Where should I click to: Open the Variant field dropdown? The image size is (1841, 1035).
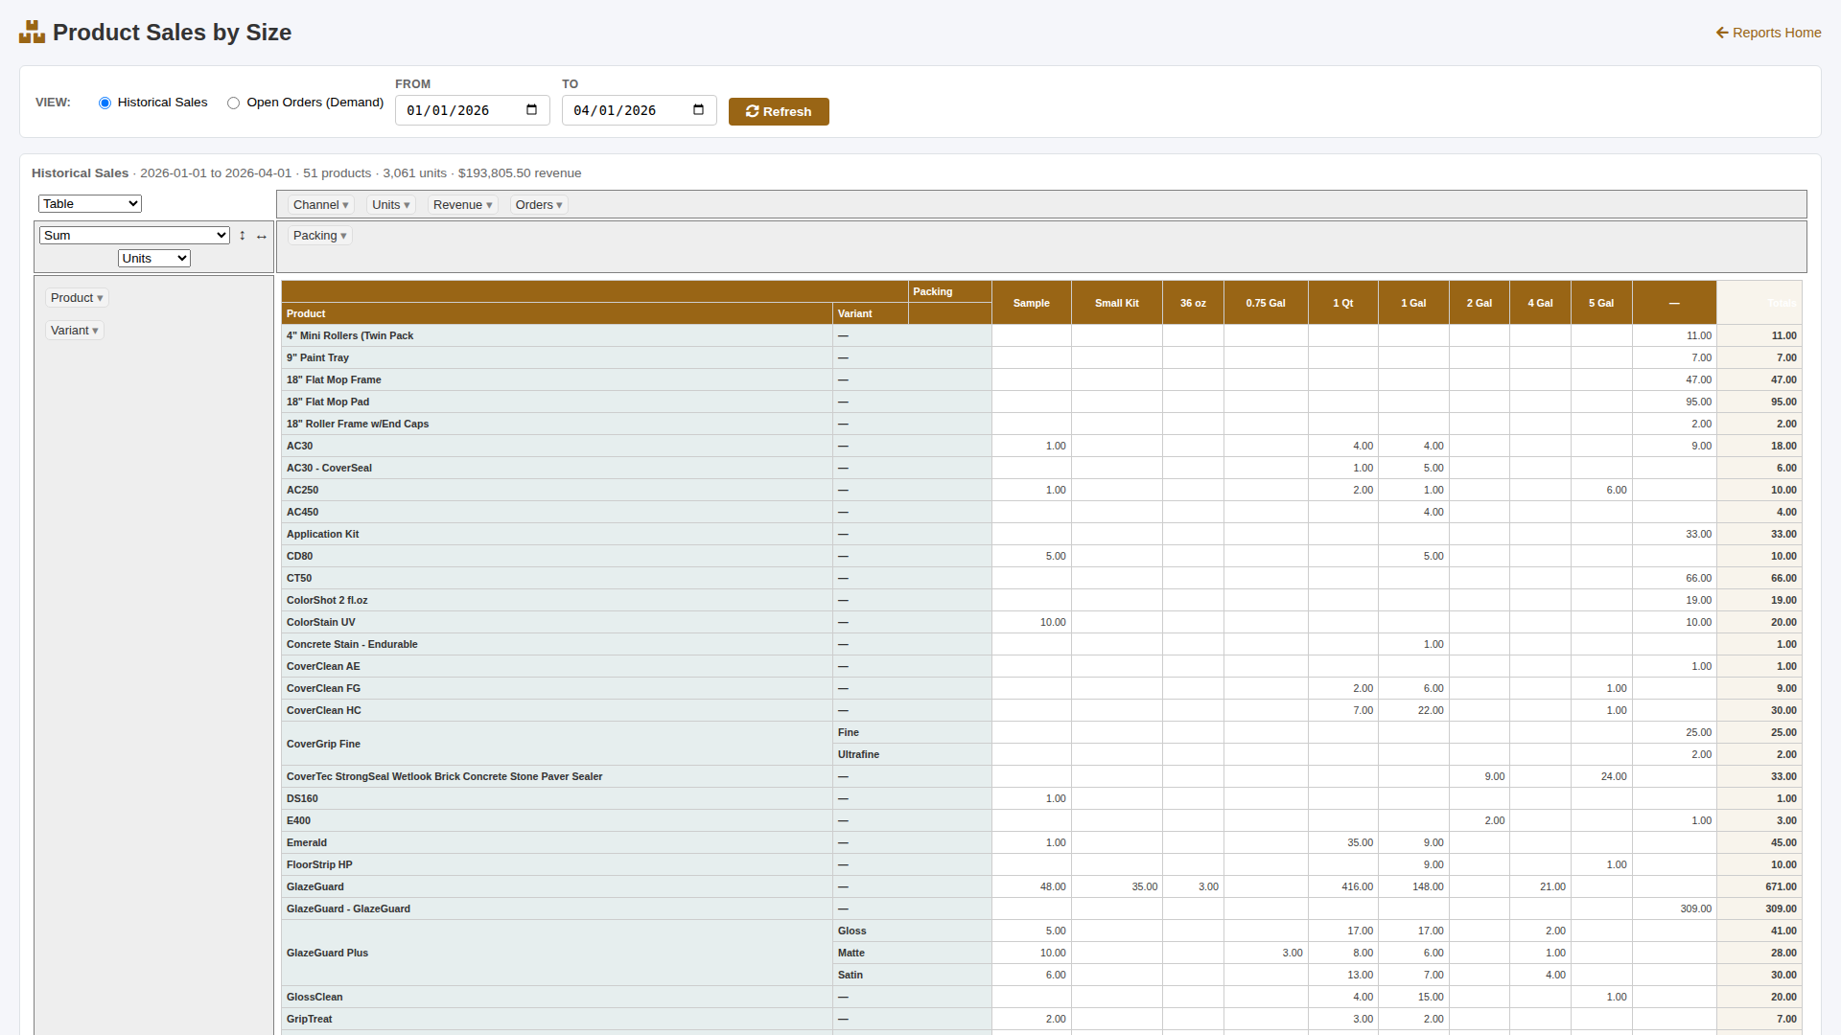[74, 330]
